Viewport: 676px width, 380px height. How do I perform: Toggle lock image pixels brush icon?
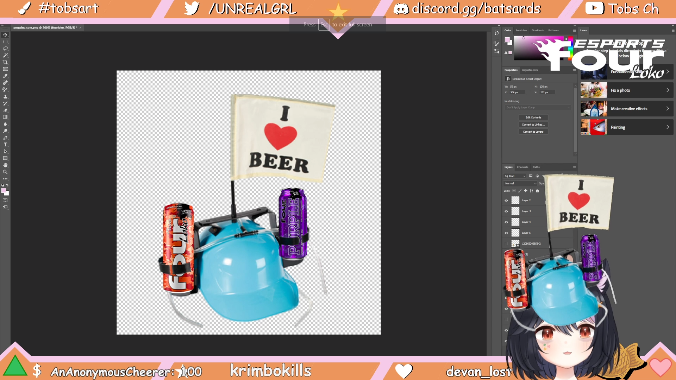click(520, 191)
